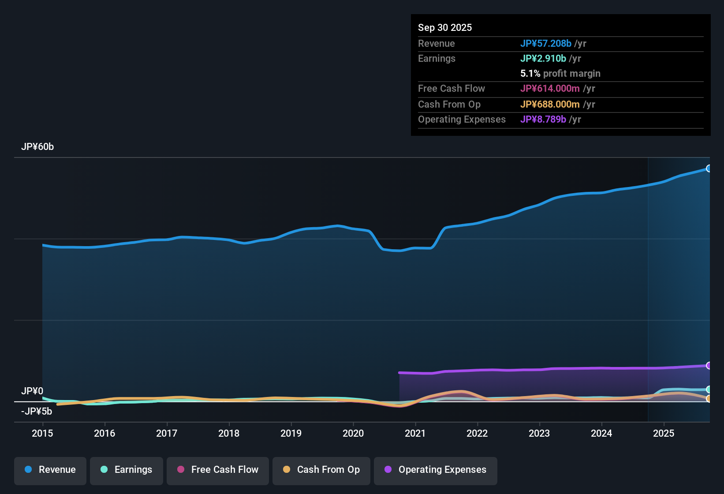Click the purple Operating Expenses legend dot
Screen dimensions: 724x494
click(x=388, y=470)
